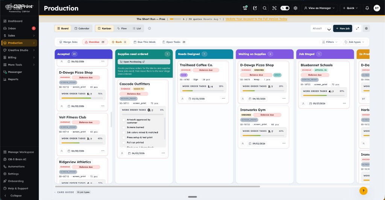Open more options on Ironworks Gym card

(x=284, y=143)
